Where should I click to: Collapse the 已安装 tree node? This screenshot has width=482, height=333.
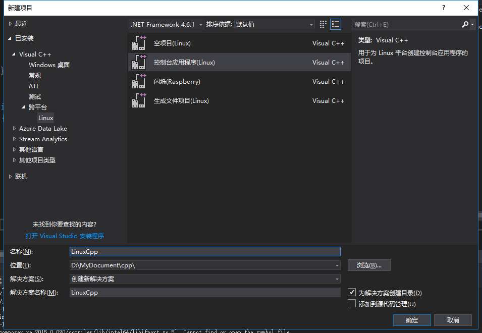tap(10, 38)
